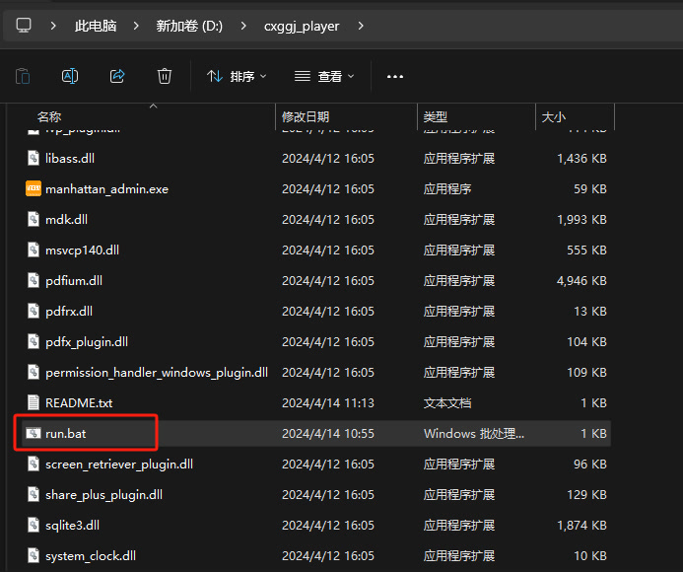Image resolution: width=683 pixels, height=572 pixels.
Task: Click the share_plus_plugin.dll file icon
Action: click(34, 494)
